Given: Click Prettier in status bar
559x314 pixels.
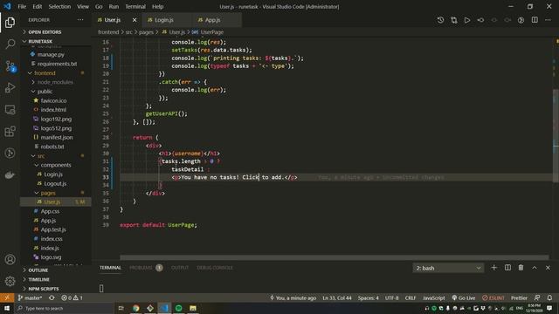Looking at the screenshot, I should (519, 297).
